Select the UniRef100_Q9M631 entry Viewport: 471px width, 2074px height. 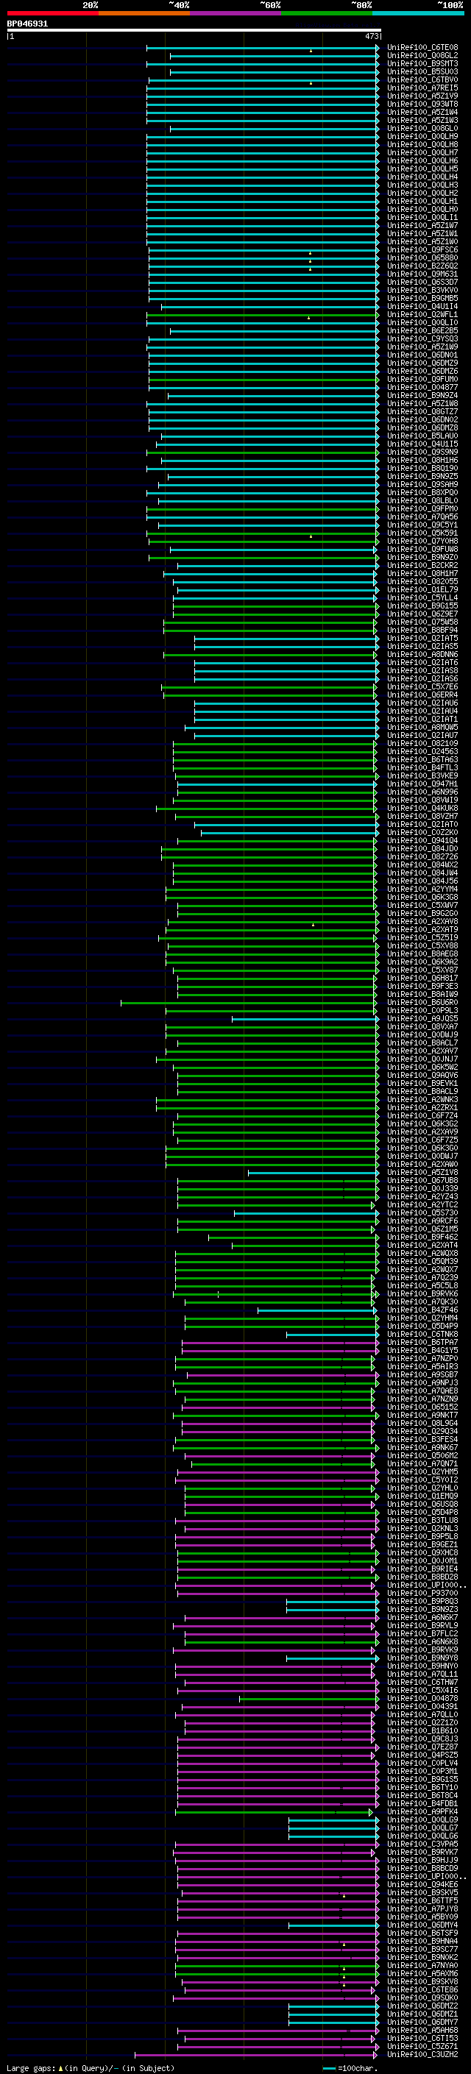[x=422, y=274]
